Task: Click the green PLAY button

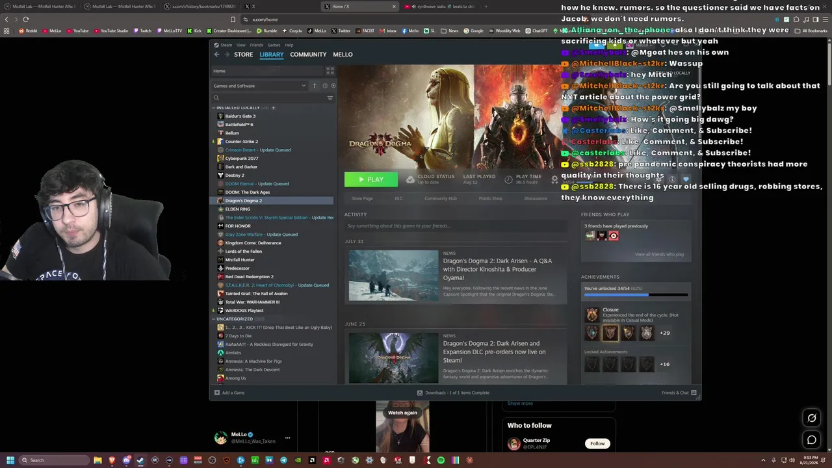Action: (371, 179)
